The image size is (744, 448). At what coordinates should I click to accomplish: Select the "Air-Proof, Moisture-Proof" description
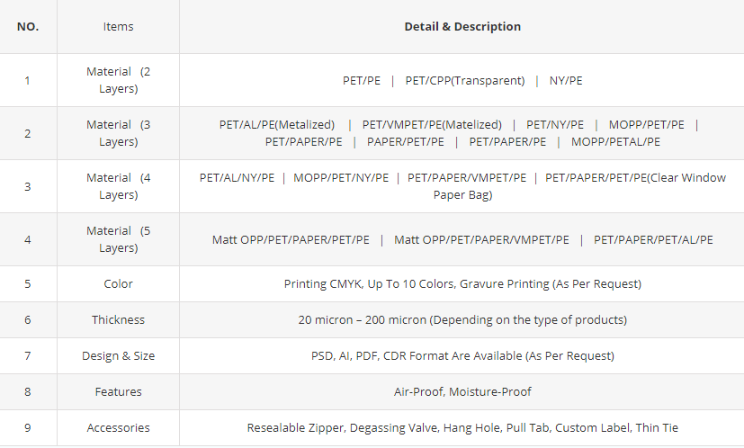(x=462, y=391)
